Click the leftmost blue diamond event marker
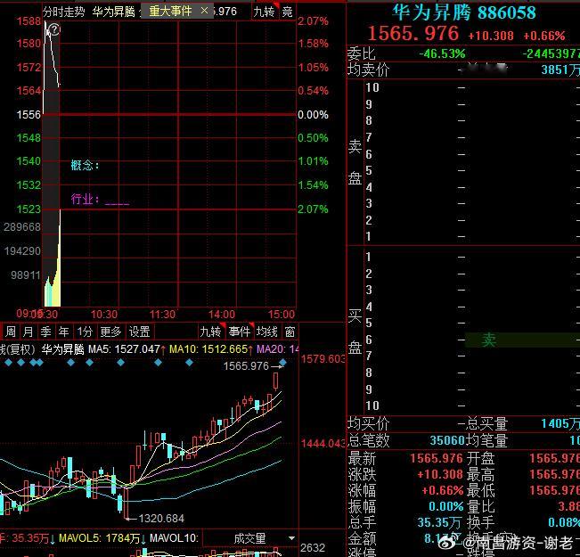Screen dimensions: 580x557 8,363
